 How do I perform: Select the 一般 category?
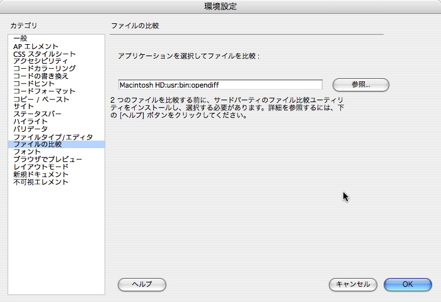[x=20, y=38]
